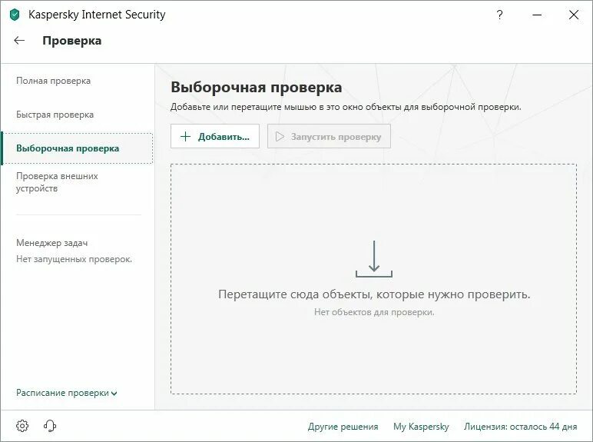This screenshot has height=442, width=593.
Task: Select the Выборочная проверка sidebar item
Action: click(x=78, y=148)
